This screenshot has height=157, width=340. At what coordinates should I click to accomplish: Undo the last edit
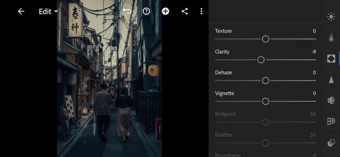[127, 11]
